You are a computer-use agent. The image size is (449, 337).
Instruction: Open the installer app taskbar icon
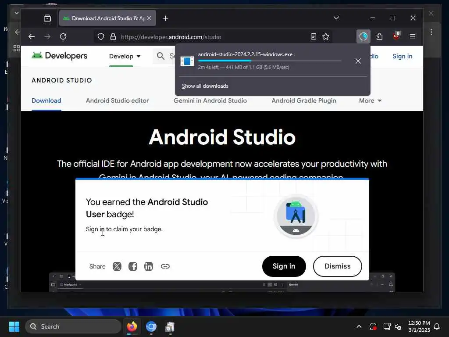click(x=170, y=326)
